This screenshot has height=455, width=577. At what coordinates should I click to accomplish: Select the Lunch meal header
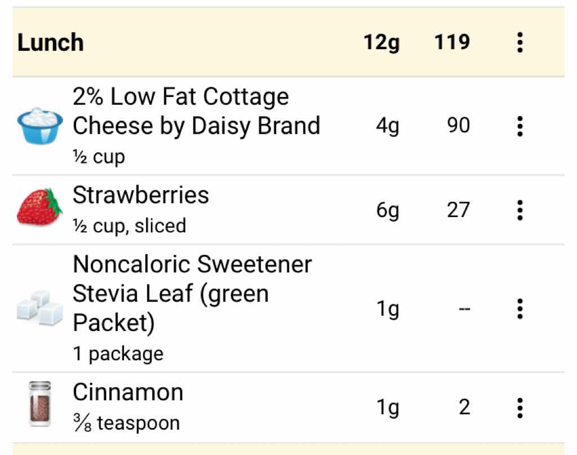point(51,43)
